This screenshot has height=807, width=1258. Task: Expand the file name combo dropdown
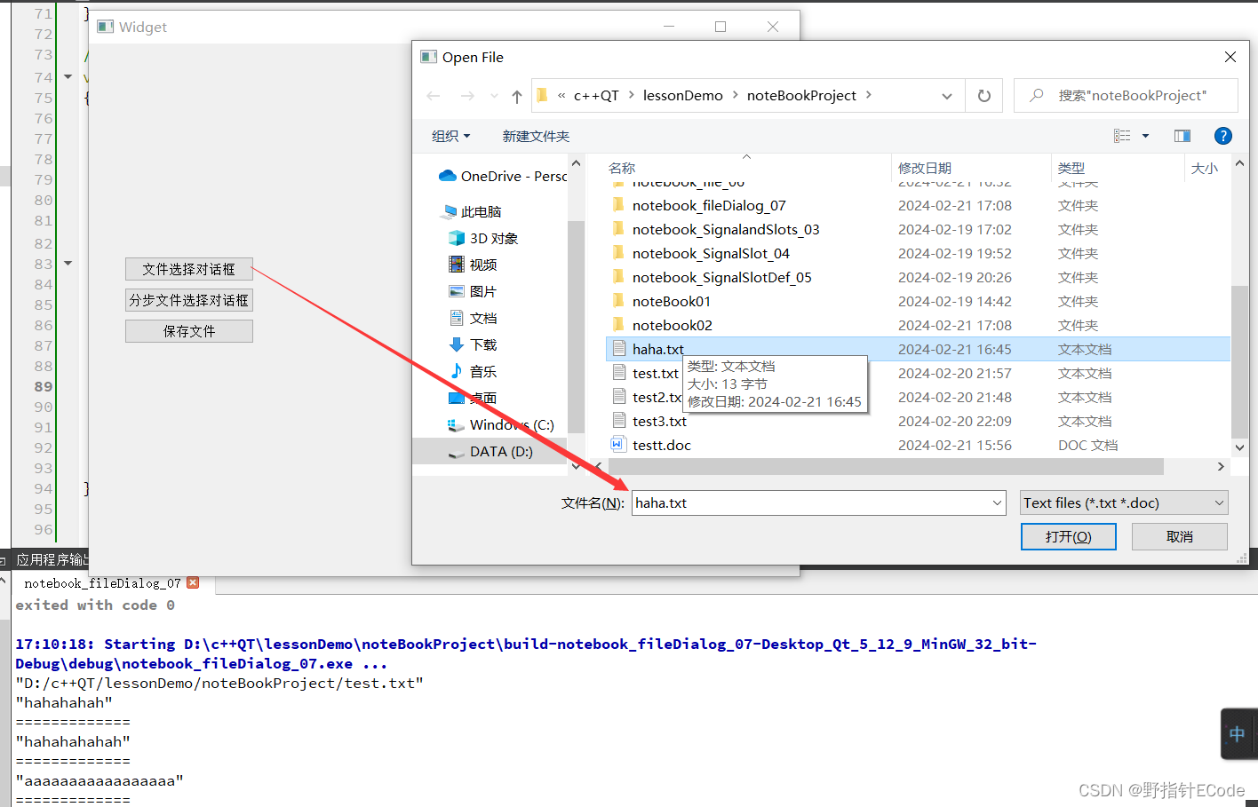coord(997,502)
